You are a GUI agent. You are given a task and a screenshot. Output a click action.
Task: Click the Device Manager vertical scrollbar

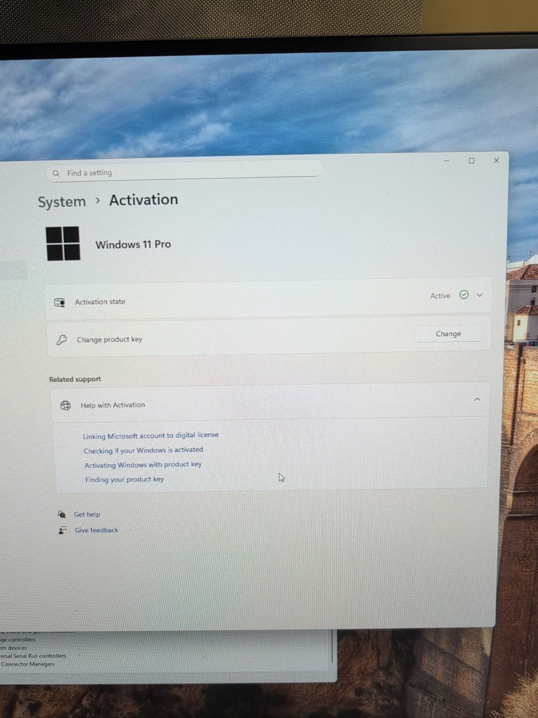(x=332, y=646)
